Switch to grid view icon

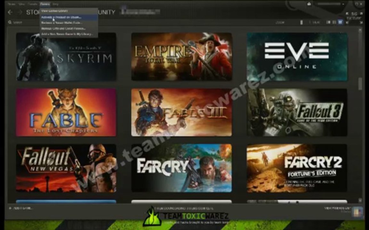(340, 22)
